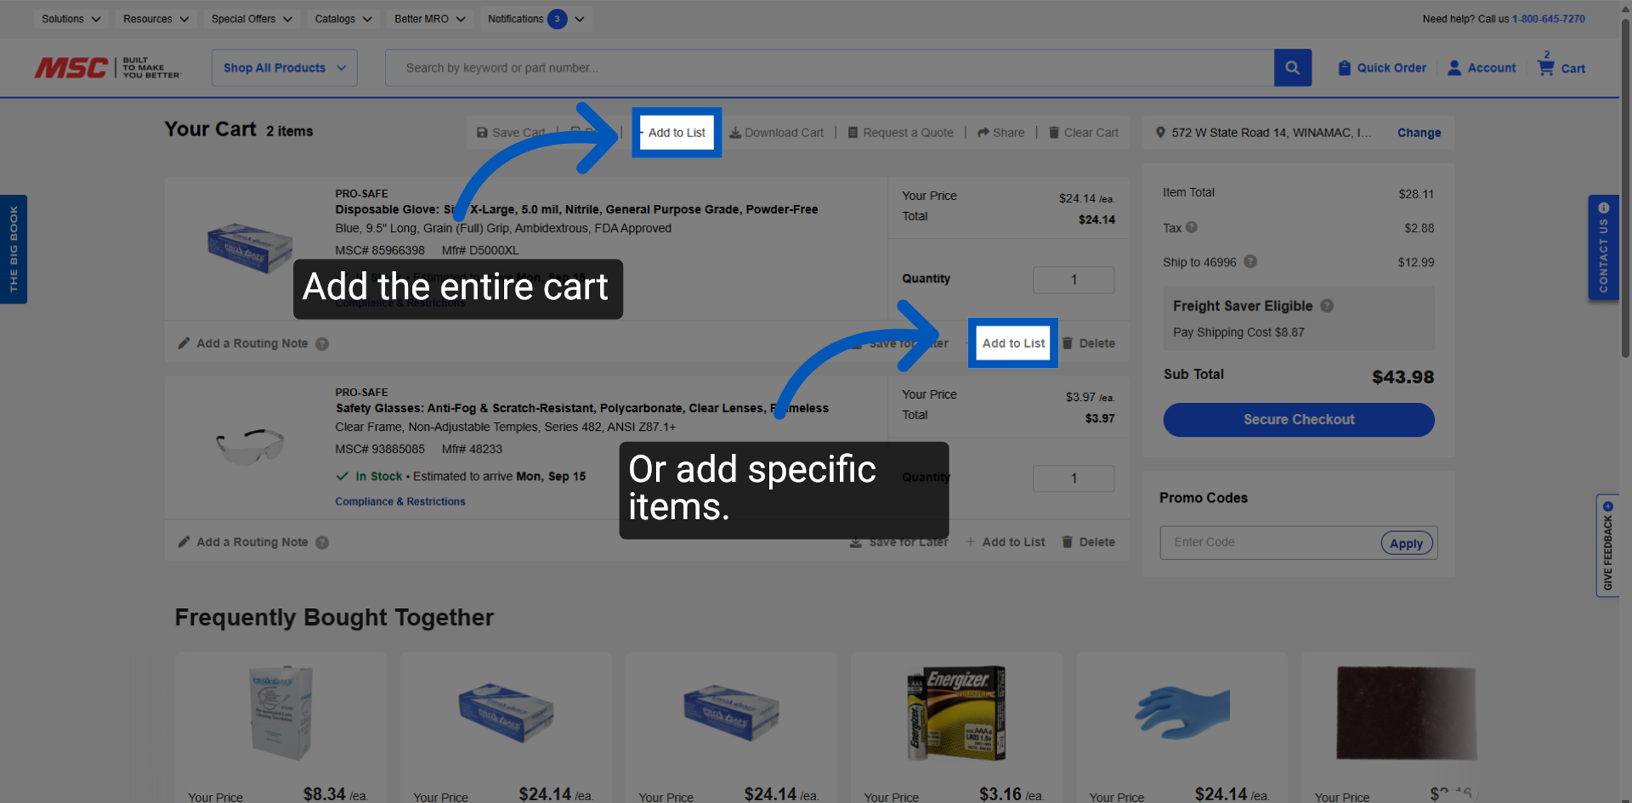
Task: Open Compliance & Restrictions for safety glasses
Action: [400, 501]
